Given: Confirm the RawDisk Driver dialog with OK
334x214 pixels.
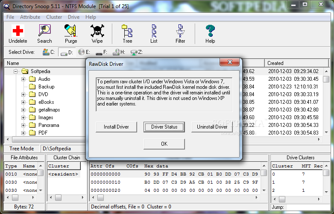Looking at the screenshot, I should pyautogui.click(x=164, y=144).
